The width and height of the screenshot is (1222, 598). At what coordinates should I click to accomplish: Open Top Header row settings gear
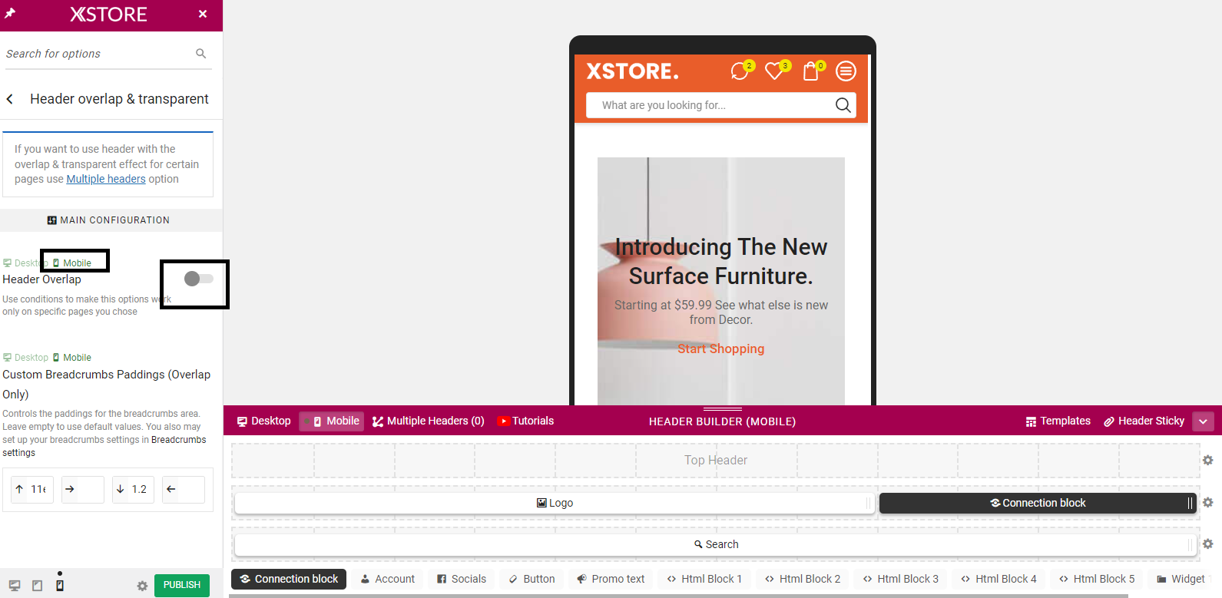point(1208,460)
